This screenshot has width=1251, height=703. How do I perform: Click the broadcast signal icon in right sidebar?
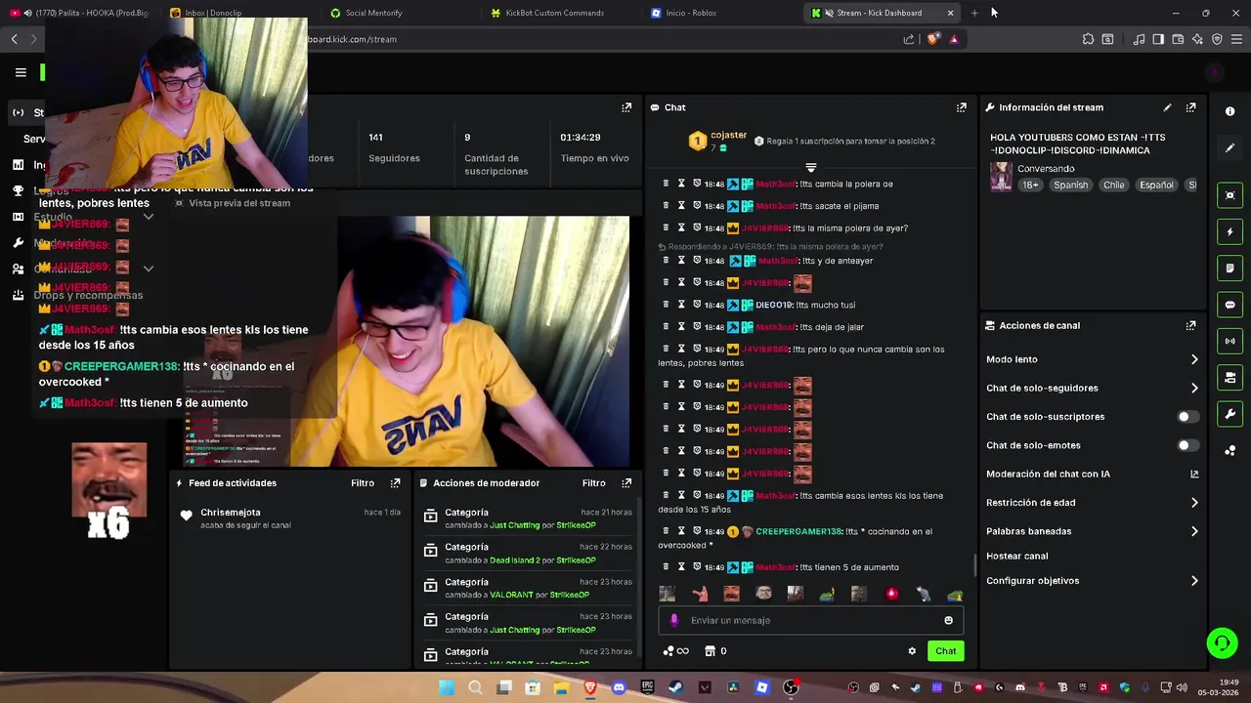click(x=1229, y=341)
